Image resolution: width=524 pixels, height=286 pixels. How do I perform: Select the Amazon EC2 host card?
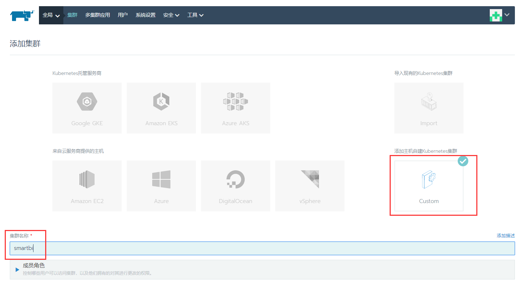[x=87, y=186]
